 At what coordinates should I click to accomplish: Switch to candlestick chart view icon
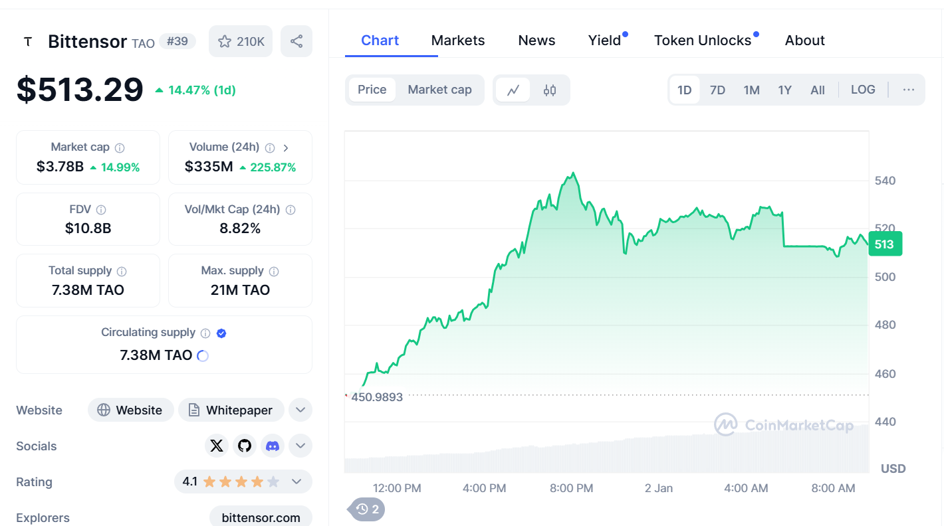tap(550, 90)
